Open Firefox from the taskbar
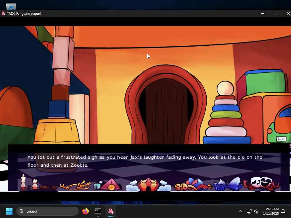 coord(86,211)
